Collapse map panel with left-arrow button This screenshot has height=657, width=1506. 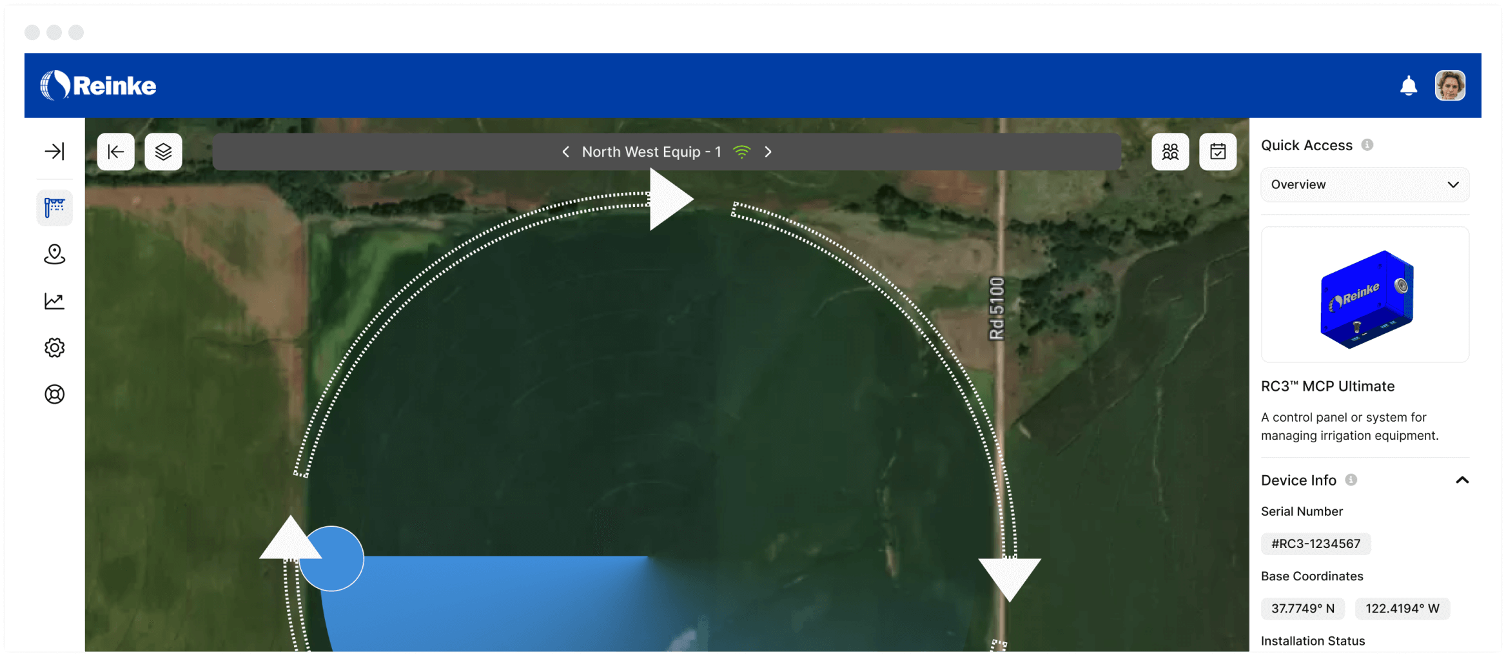point(116,152)
